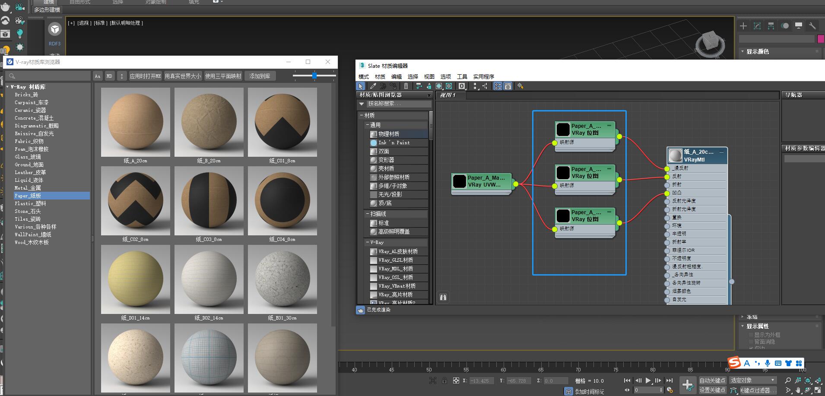Image resolution: width=825 pixels, height=396 pixels.
Task: Click the binoculars search icon in view
Action: pyautogui.click(x=443, y=297)
